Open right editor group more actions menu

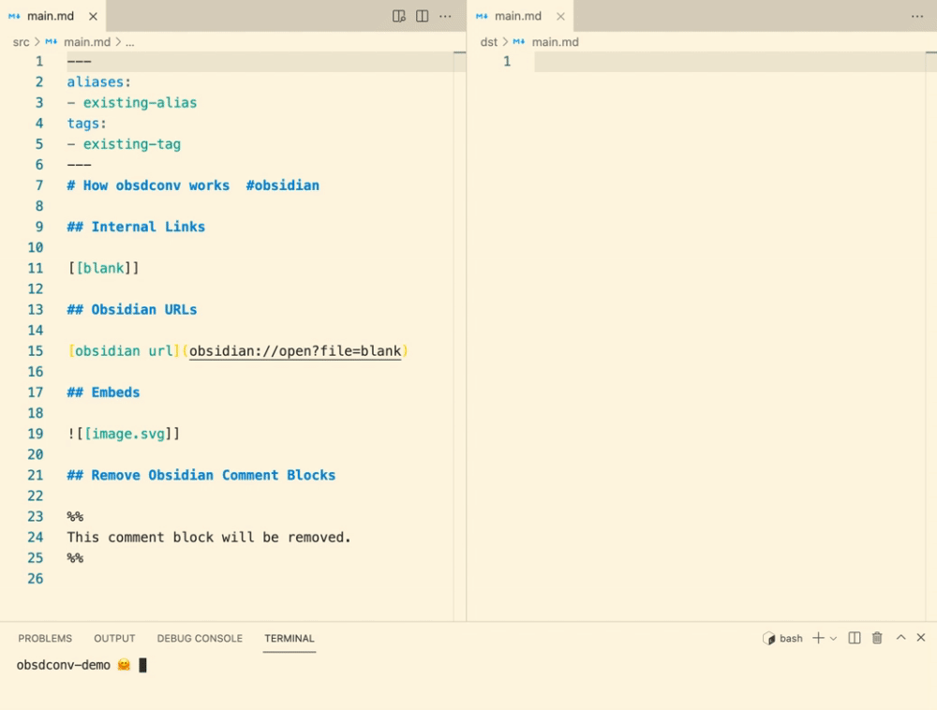(x=917, y=16)
